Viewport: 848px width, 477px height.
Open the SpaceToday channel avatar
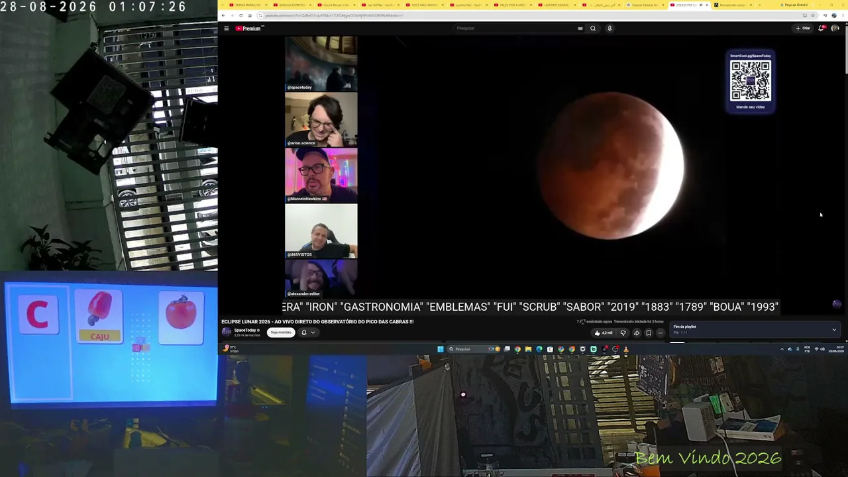[x=227, y=332]
